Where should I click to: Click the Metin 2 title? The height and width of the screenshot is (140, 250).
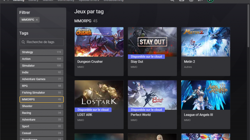click(189, 62)
